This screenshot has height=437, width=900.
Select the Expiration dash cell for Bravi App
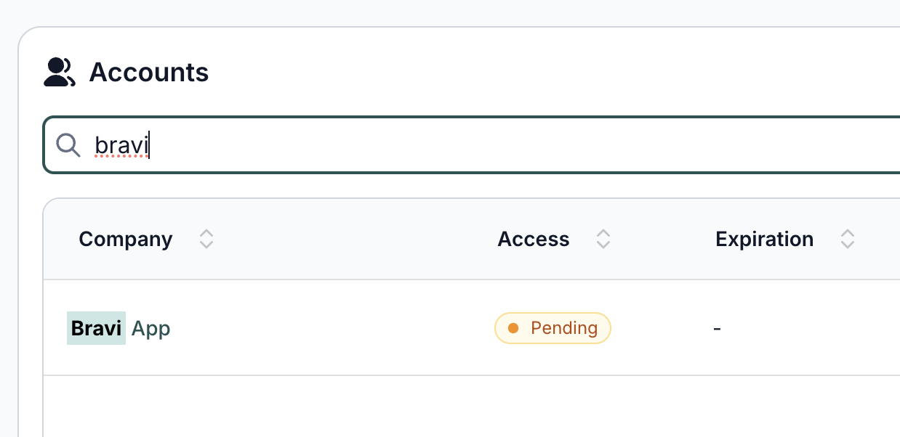[717, 329]
